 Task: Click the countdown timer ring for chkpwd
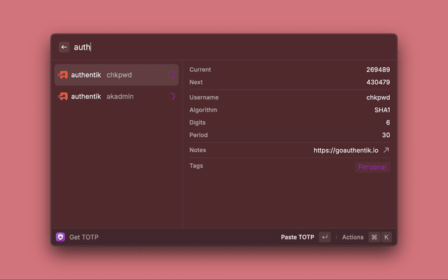pyautogui.click(x=171, y=75)
